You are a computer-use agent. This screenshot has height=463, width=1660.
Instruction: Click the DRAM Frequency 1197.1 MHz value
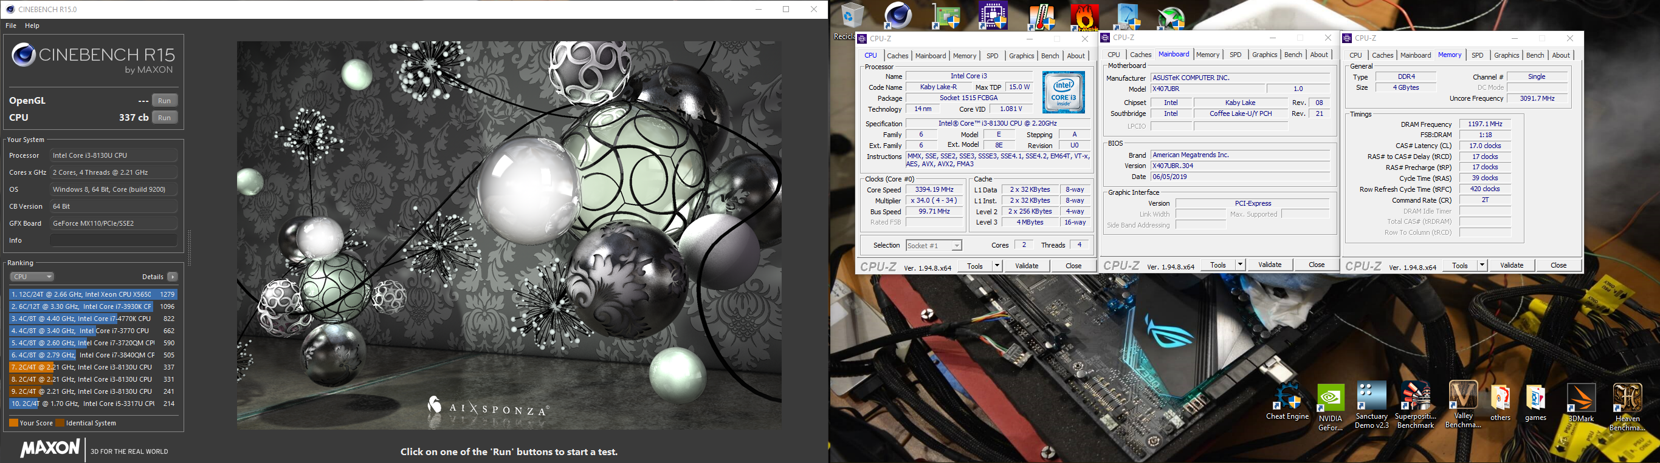1485,124
